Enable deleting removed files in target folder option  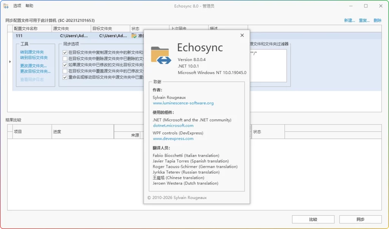coord(65,59)
